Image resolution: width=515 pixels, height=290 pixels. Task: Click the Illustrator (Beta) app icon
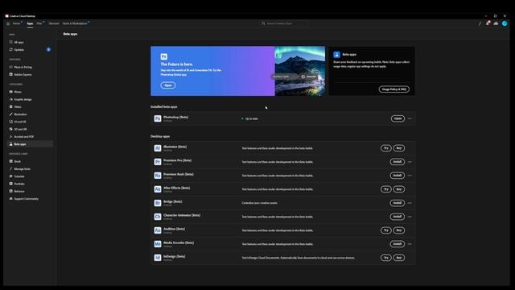coord(158,148)
